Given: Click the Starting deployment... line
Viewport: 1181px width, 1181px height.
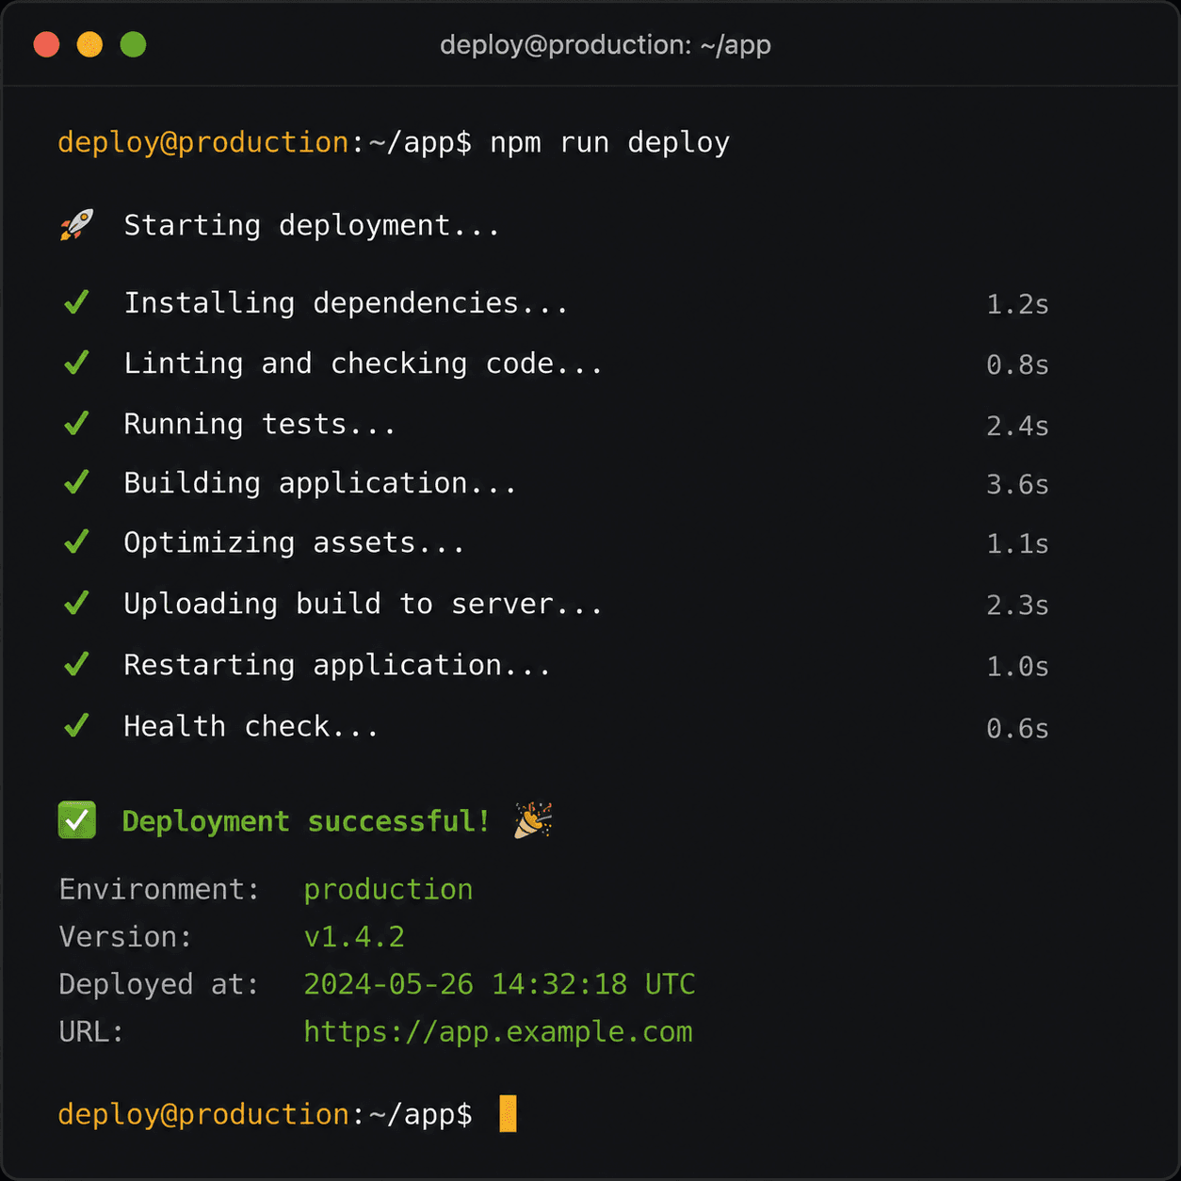Looking at the screenshot, I should (312, 226).
